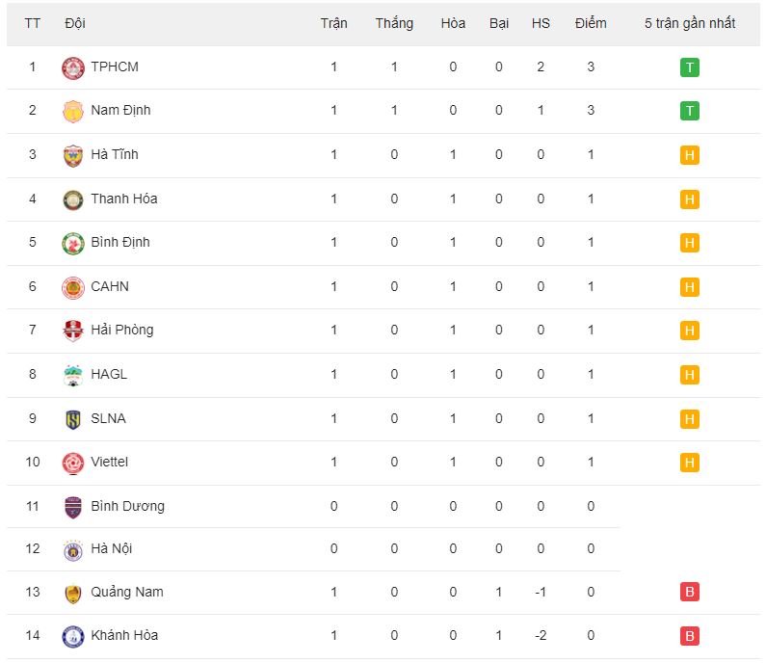Image resolution: width=766 pixels, height=663 pixels.
Task: Click the Hà Nội club badge
Action: (x=73, y=549)
